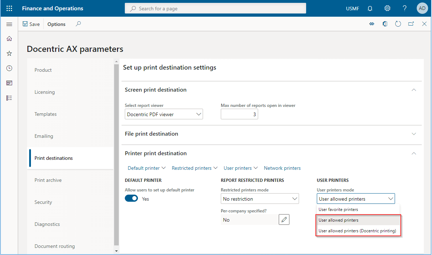
Task: Switch to the Diagnostics tab
Action: click(70, 224)
